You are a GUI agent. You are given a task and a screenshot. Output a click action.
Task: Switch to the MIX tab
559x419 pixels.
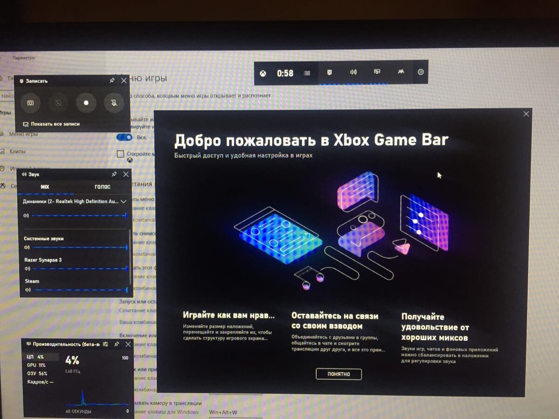pyautogui.click(x=45, y=187)
